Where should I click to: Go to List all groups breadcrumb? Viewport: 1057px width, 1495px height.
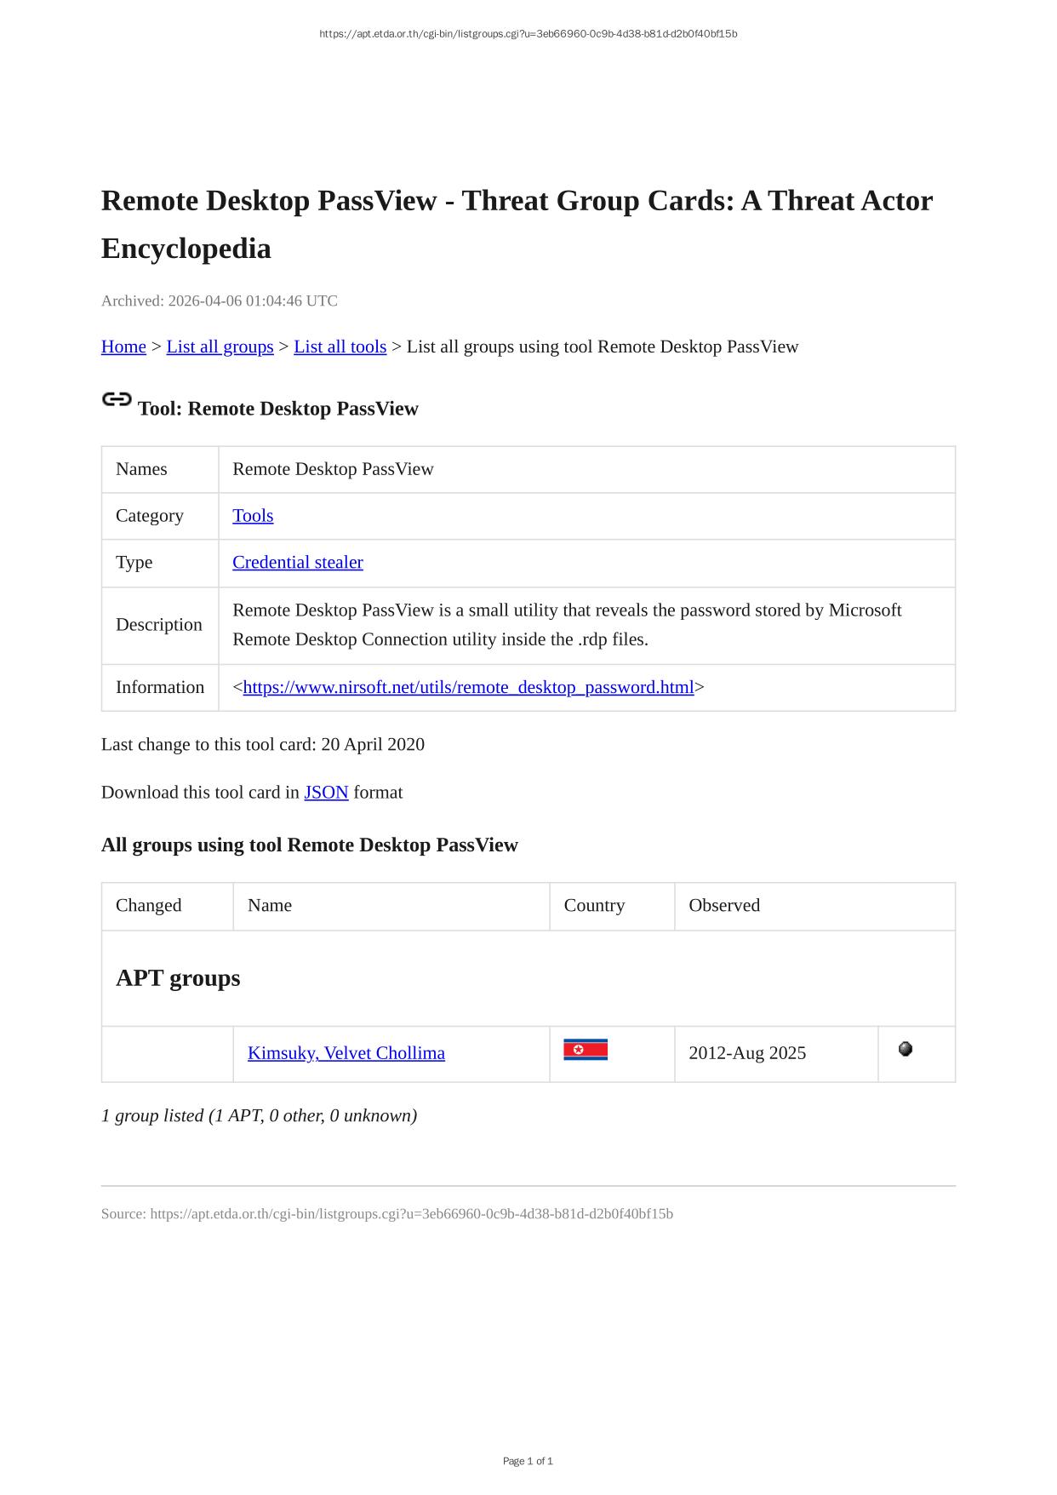click(220, 347)
